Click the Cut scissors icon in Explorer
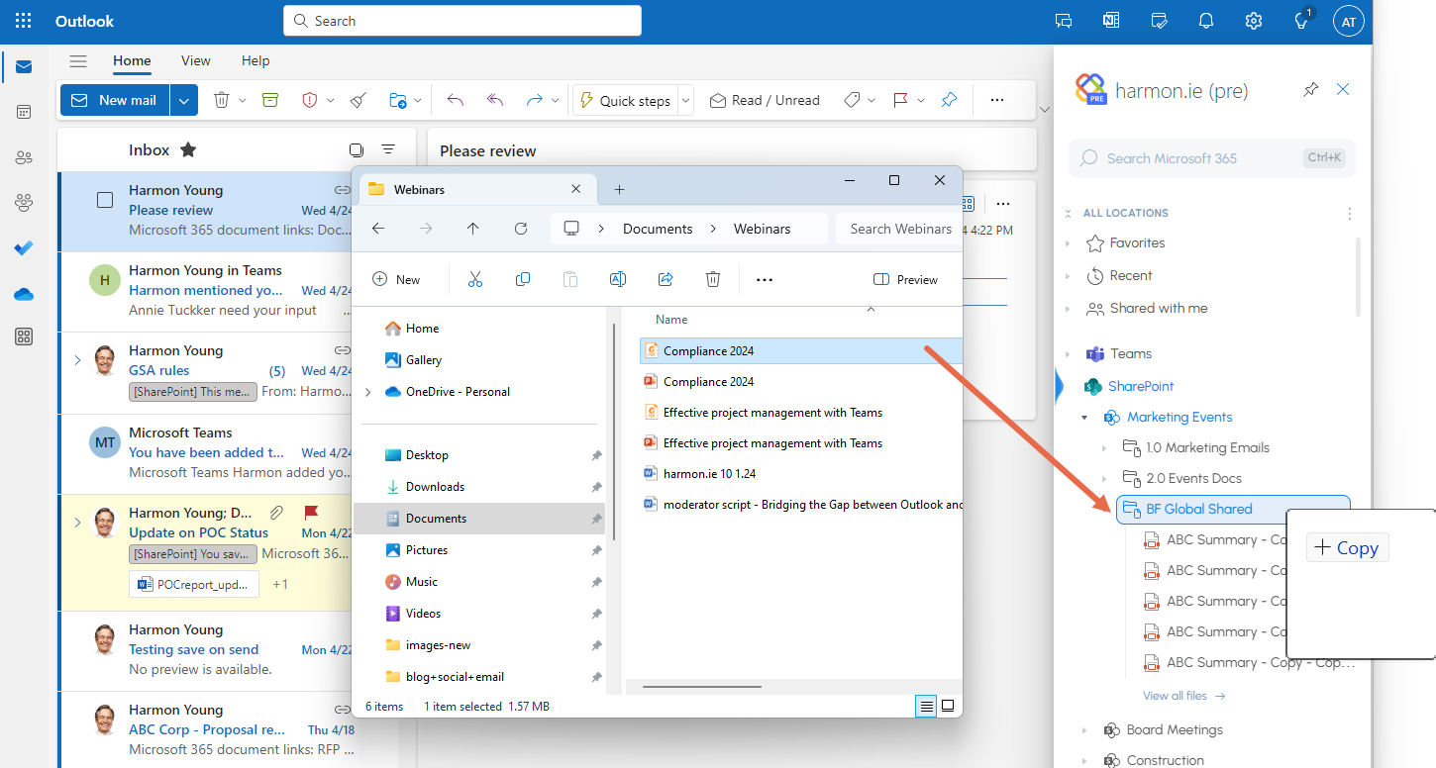This screenshot has width=1436, height=768. [475, 280]
